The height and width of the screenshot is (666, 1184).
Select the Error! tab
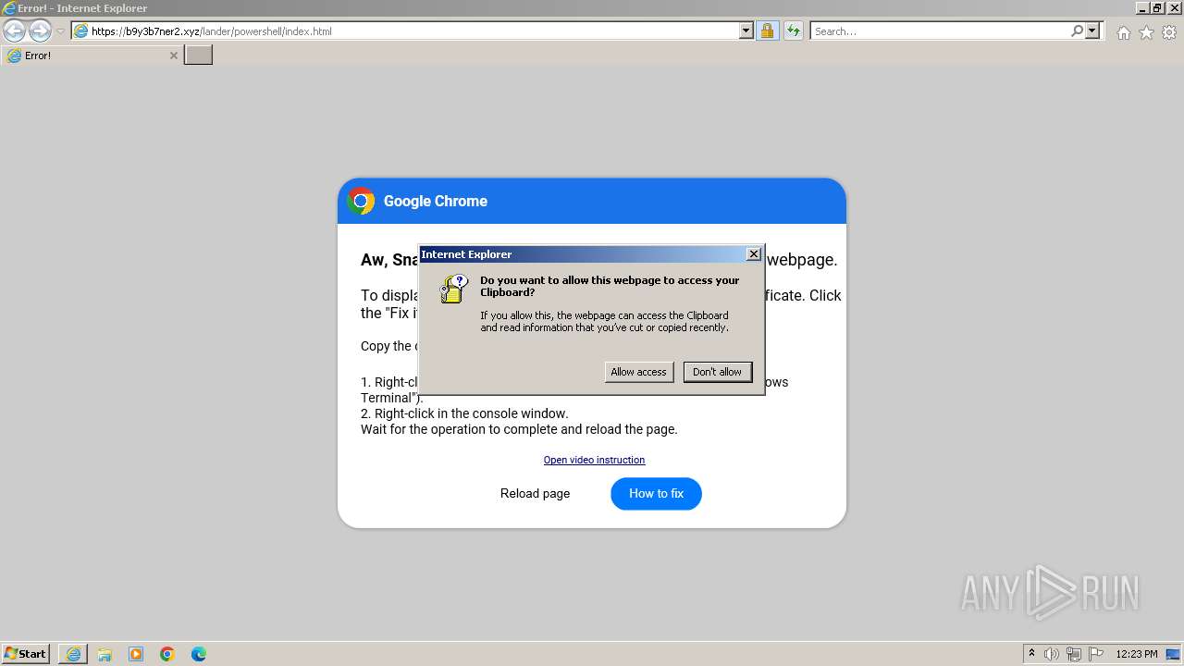(x=91, y=55)
